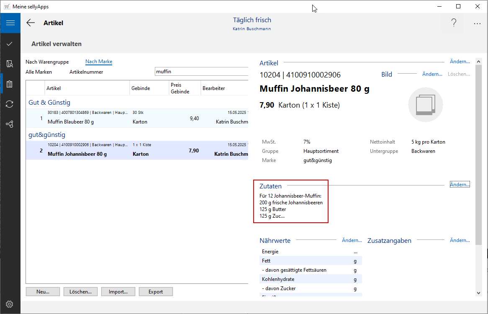Open the hamburger navigation menu
The image size is (488, 314).
(10, 23)
